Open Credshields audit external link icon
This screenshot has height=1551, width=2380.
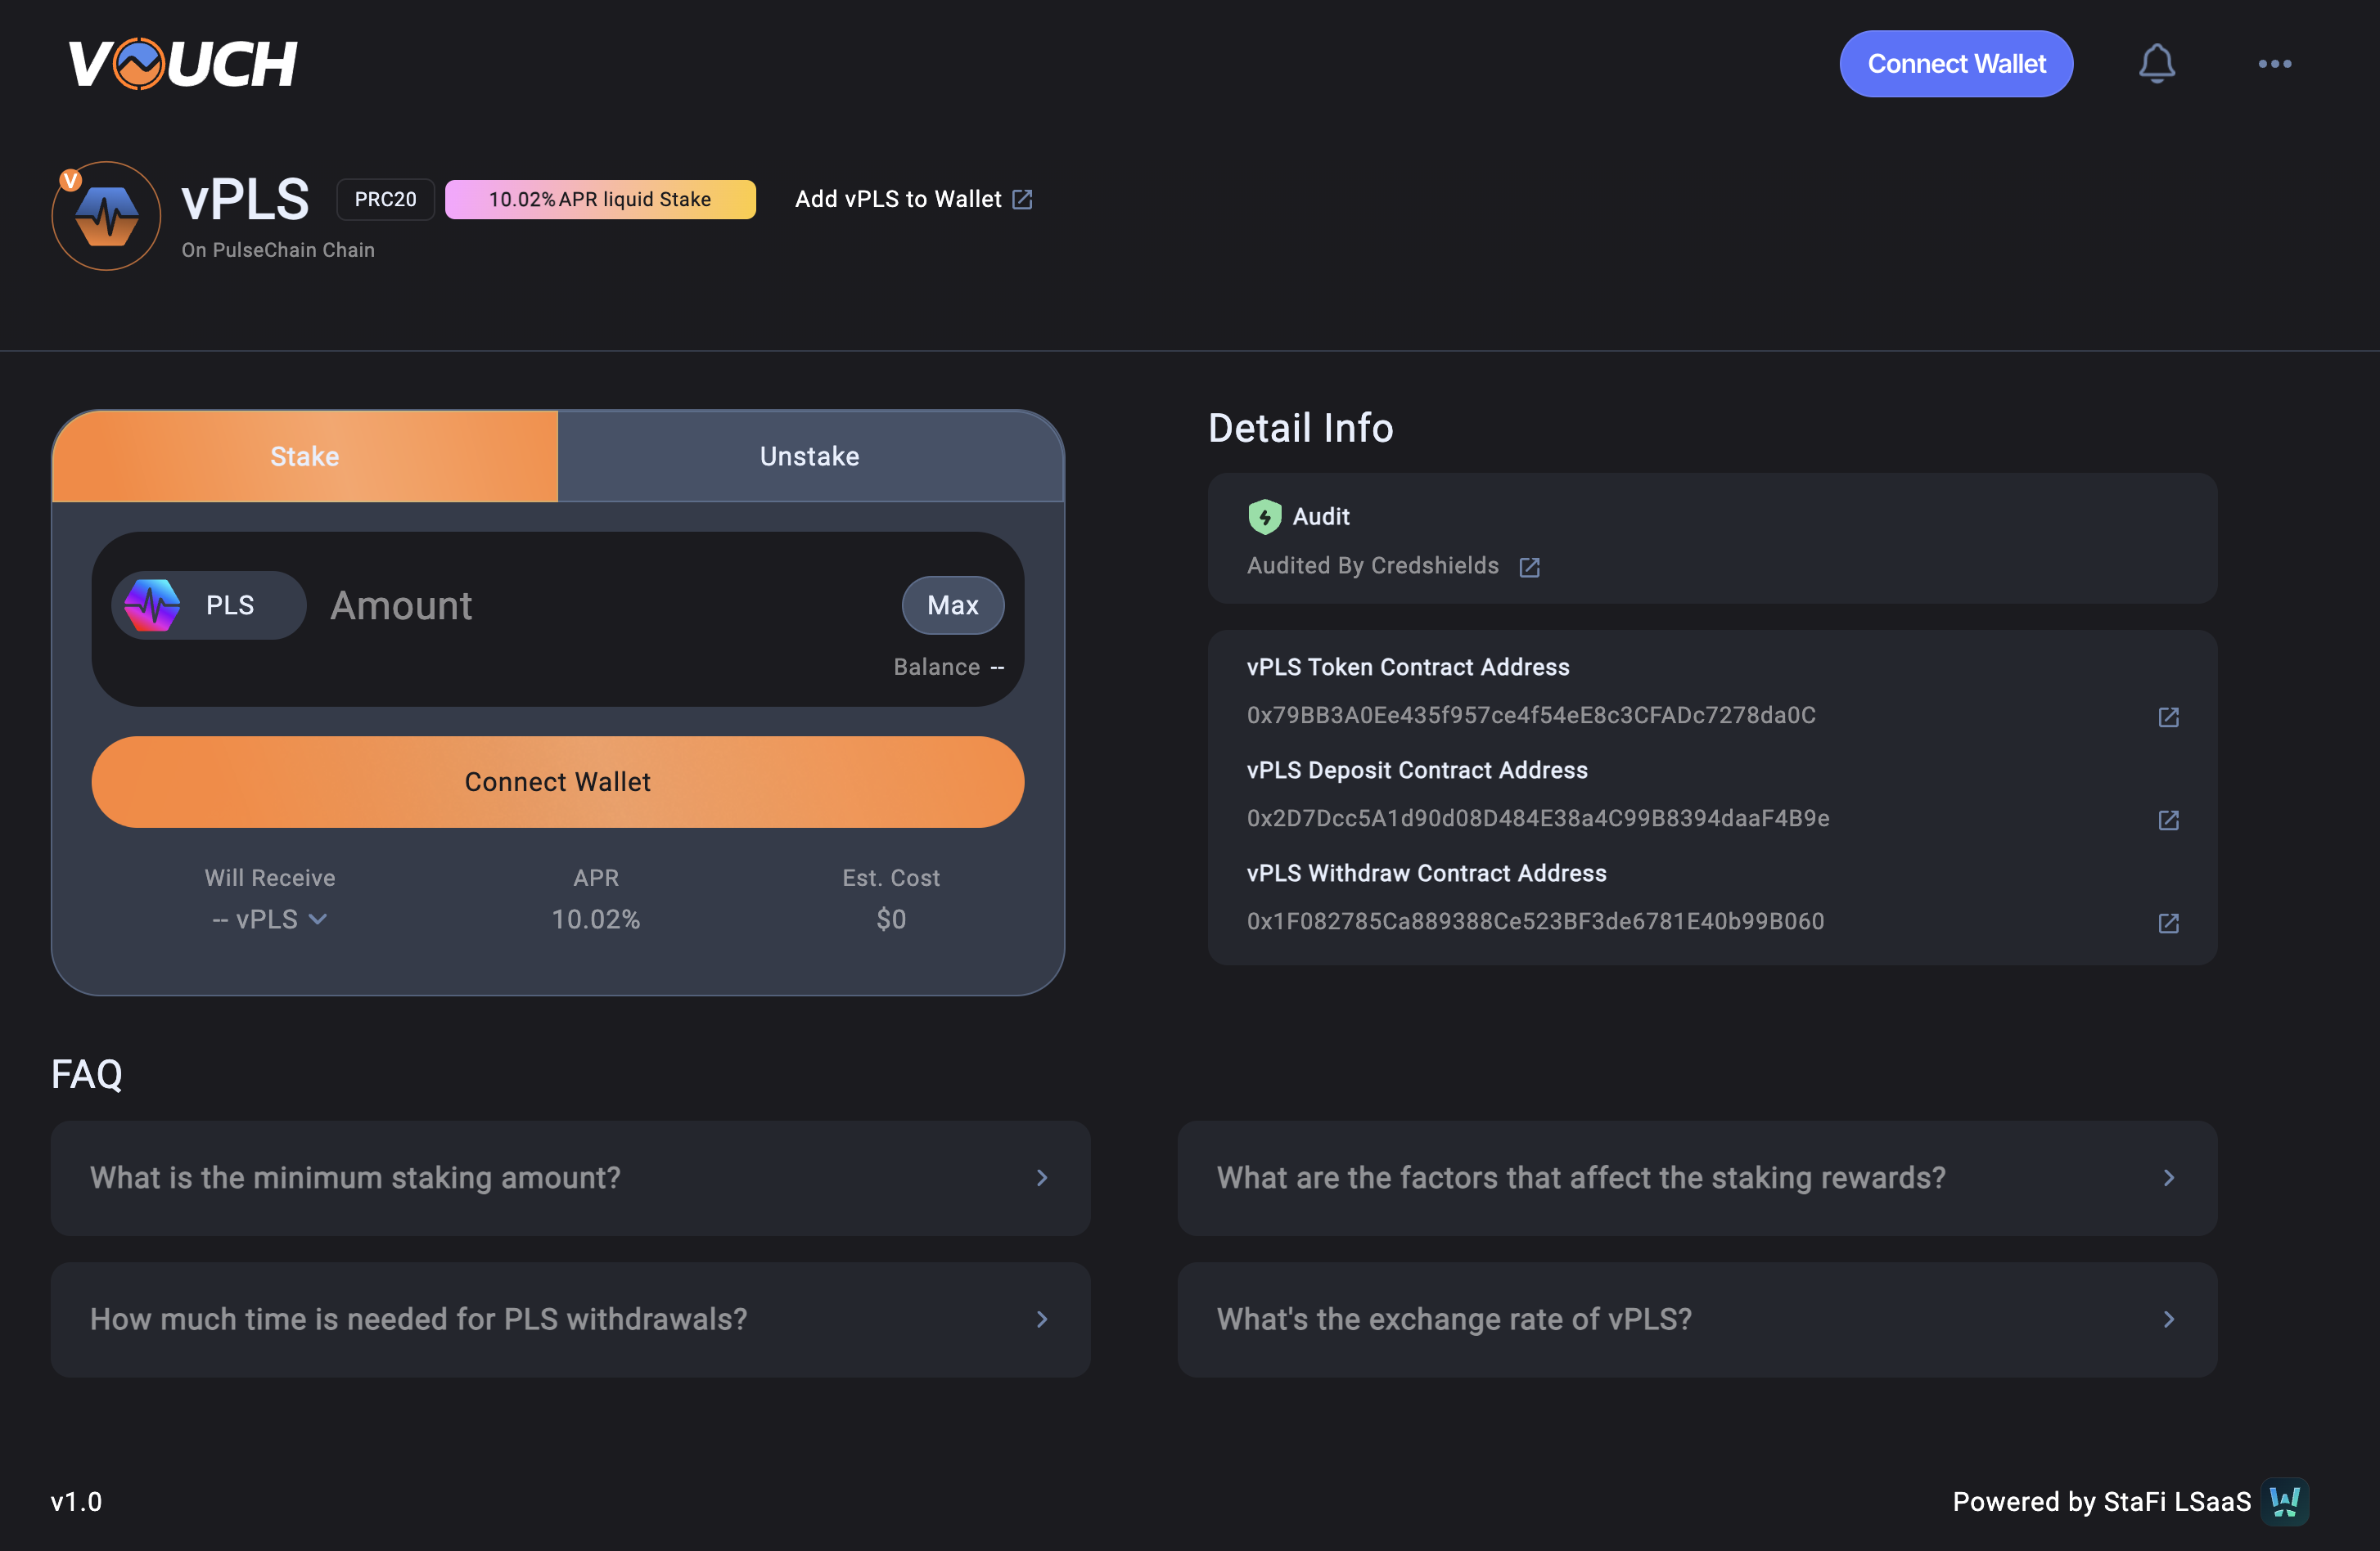[x=1529, y=567]
